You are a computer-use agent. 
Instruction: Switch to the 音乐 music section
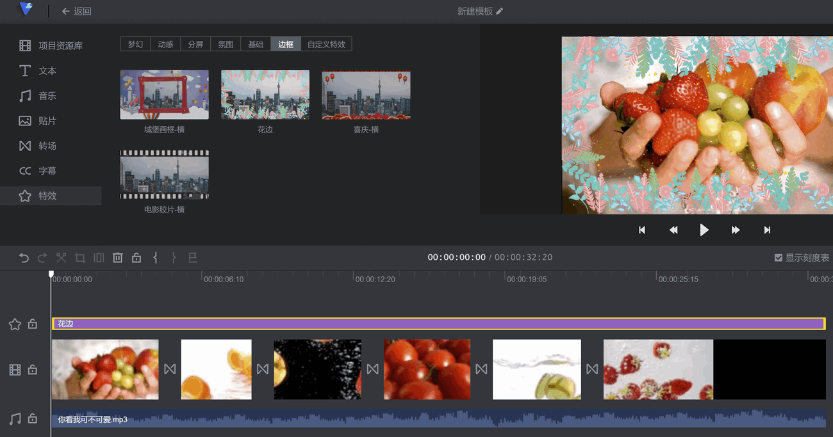point(38,96)
